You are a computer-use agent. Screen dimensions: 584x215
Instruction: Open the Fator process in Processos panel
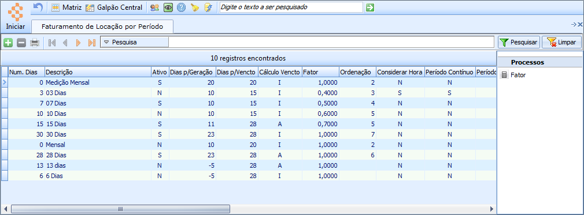click(513, 75)
